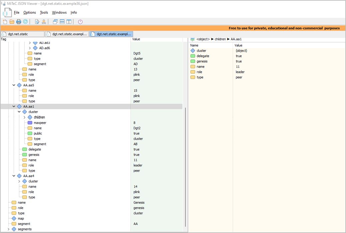Click the Tile vertically toolbar icon
This screenshot has height=233, width=346.
pyautogui.click(x=69, y=22)
